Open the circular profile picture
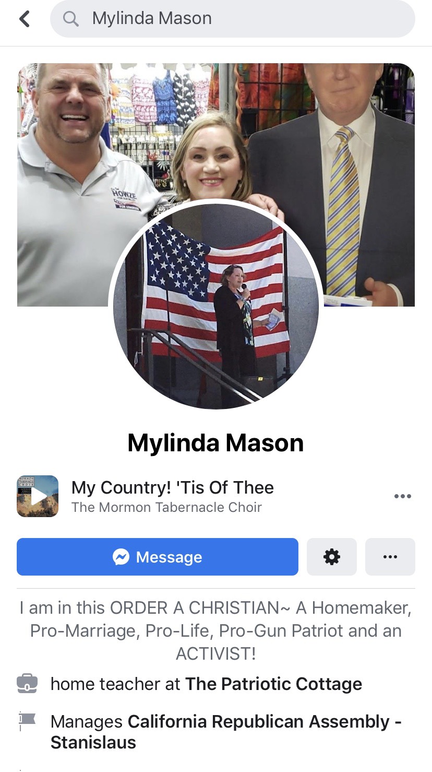 pyautogui.click(x=216, y=306)
